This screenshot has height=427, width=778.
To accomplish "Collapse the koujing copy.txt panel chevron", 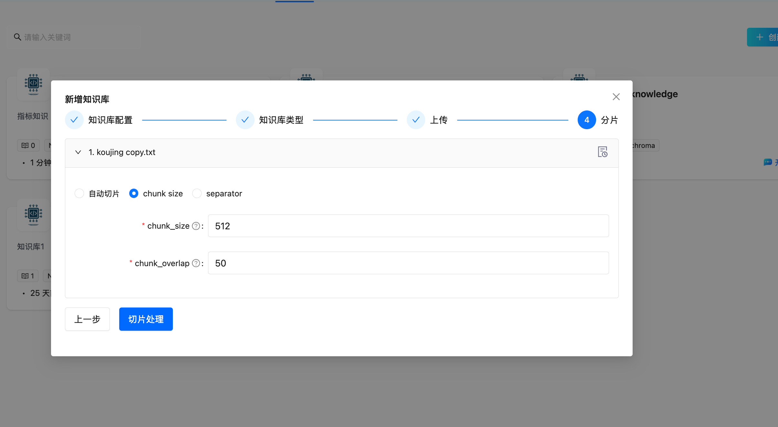I will point(78,152).
